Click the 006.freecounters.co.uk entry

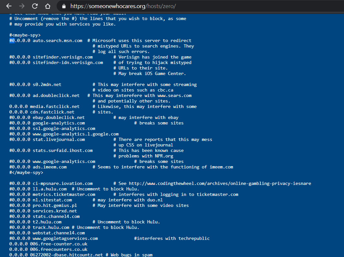click(59, 249)
